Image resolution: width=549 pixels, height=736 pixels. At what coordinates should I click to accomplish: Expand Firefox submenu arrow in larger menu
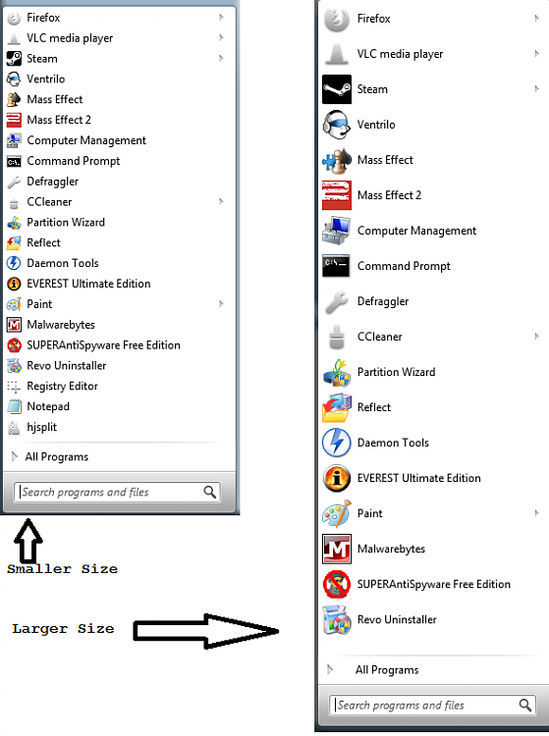tap(536, 19)
